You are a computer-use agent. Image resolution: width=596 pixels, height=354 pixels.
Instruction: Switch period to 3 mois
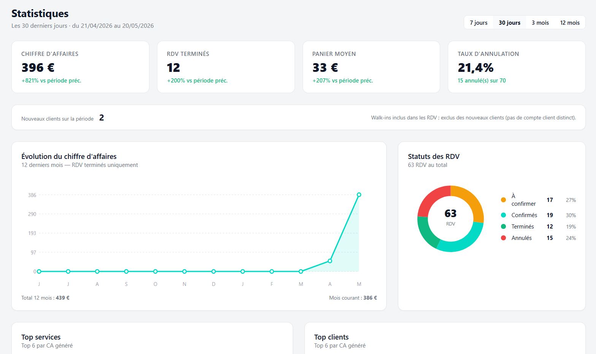tap(540, 23)
